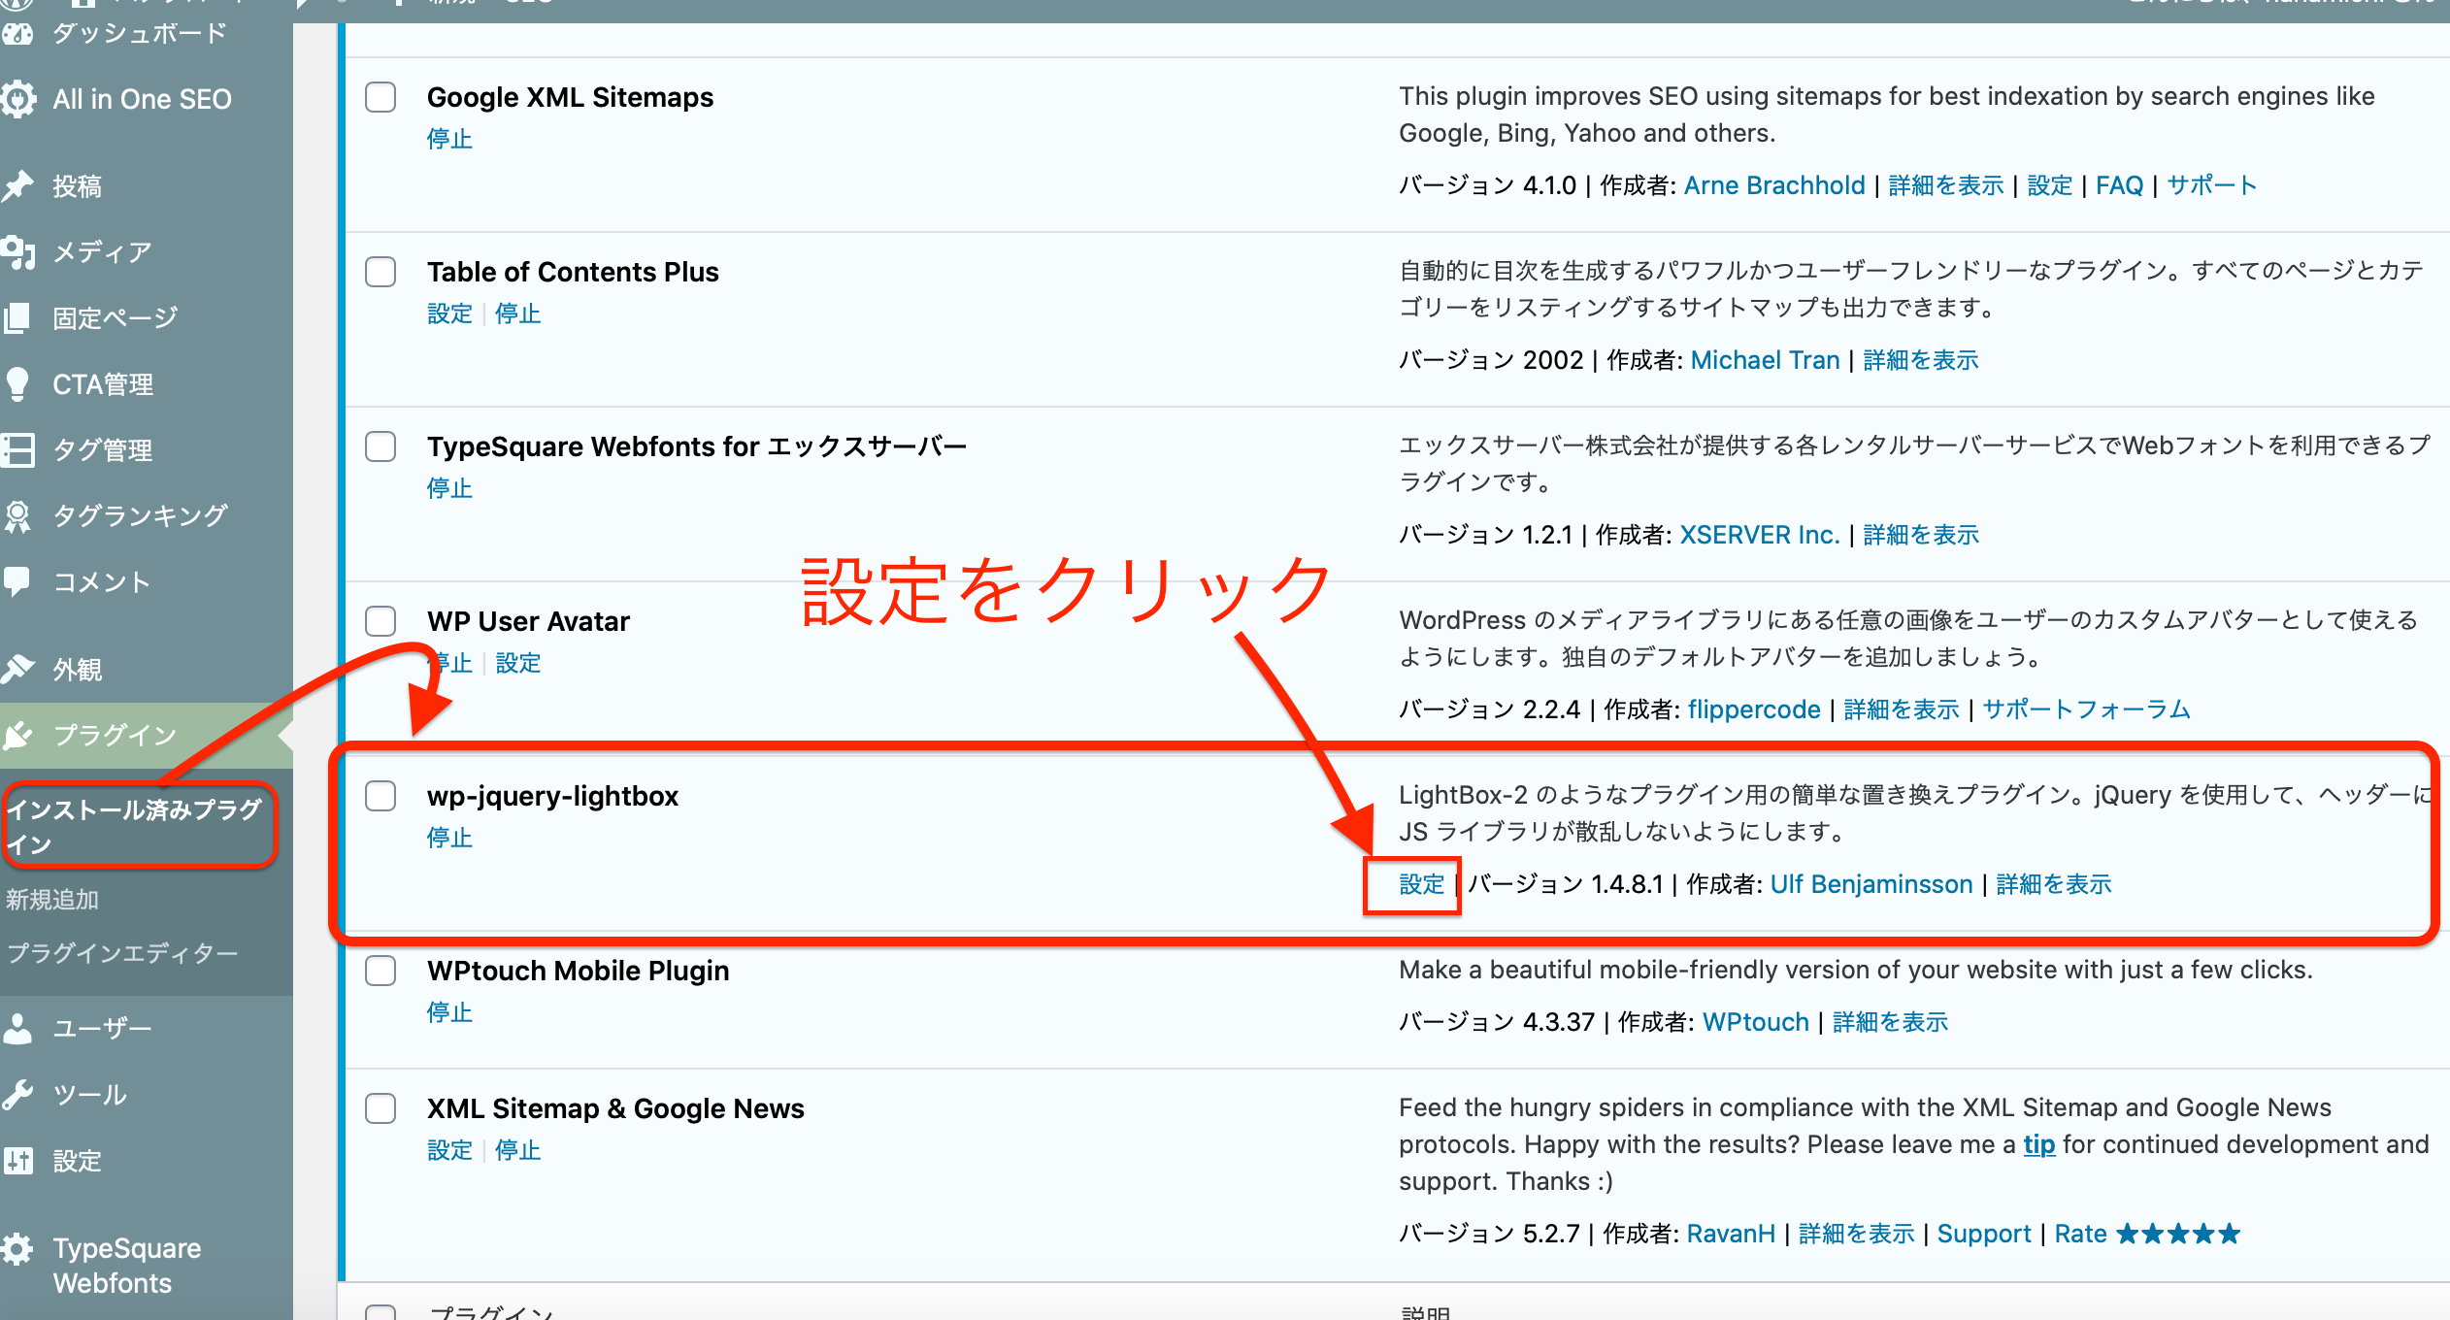Click 設定 link in wp-jquery-lightbox description row
This screenshot has height=1320, width=2450.
coord(1421,884)
